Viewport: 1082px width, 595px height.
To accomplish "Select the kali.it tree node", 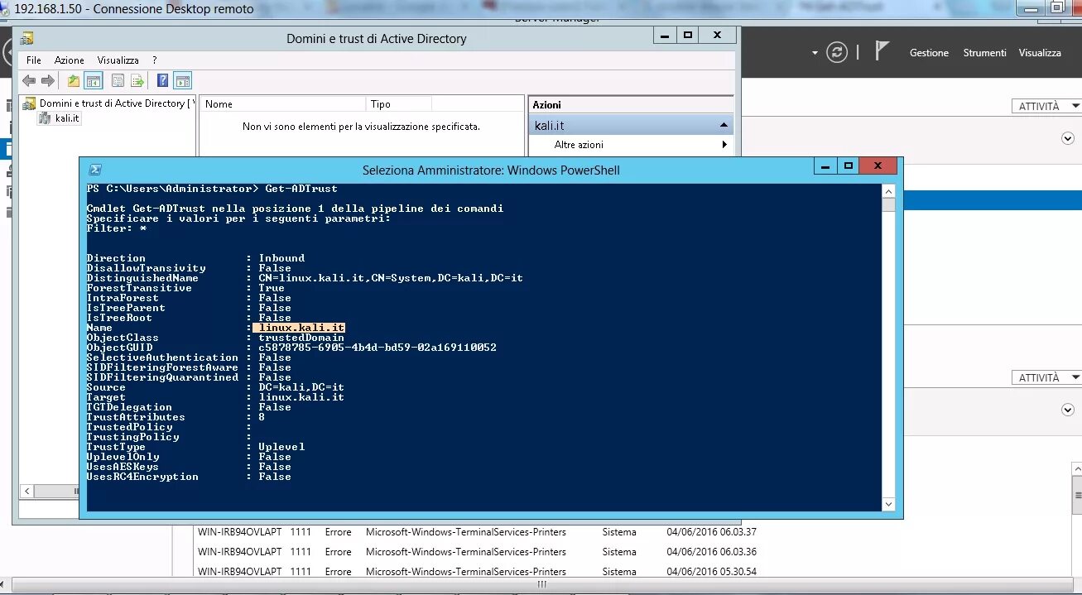I will (68, 118).
